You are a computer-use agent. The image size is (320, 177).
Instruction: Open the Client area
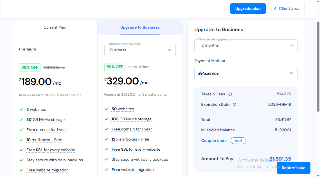point(286,8)
